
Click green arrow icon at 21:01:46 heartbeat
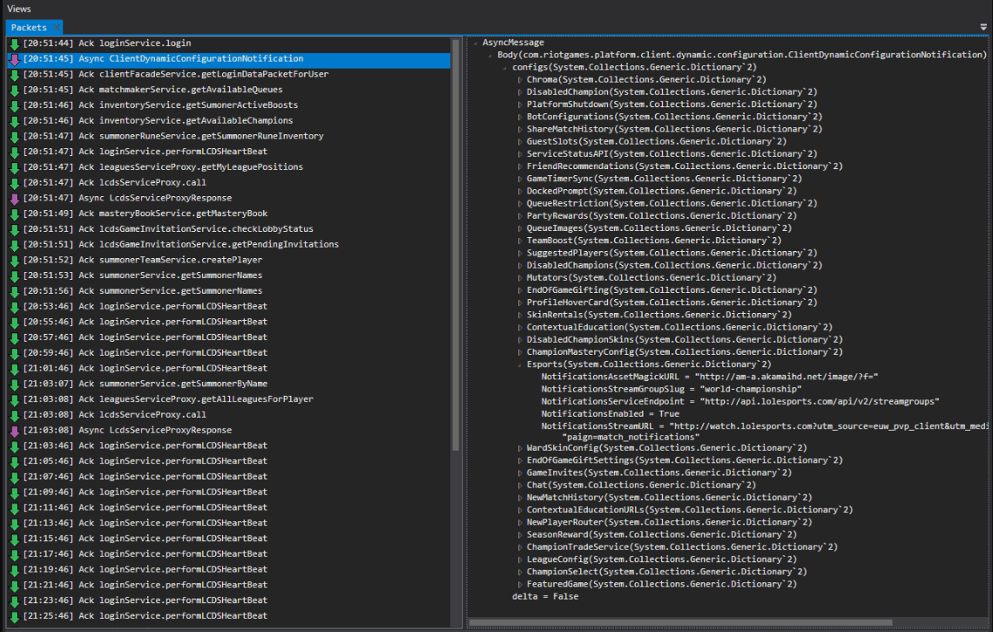coord(15,369)
